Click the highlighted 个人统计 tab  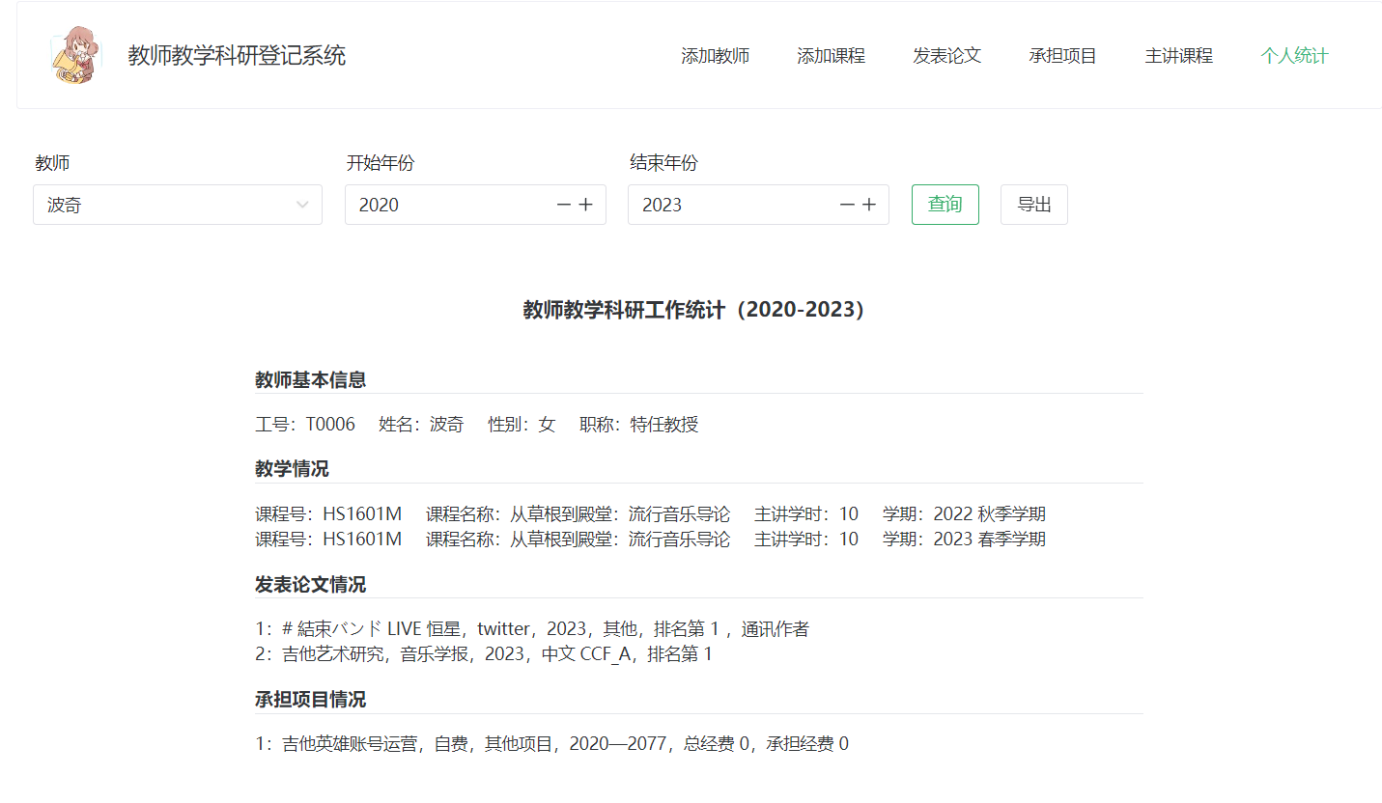1293,56
